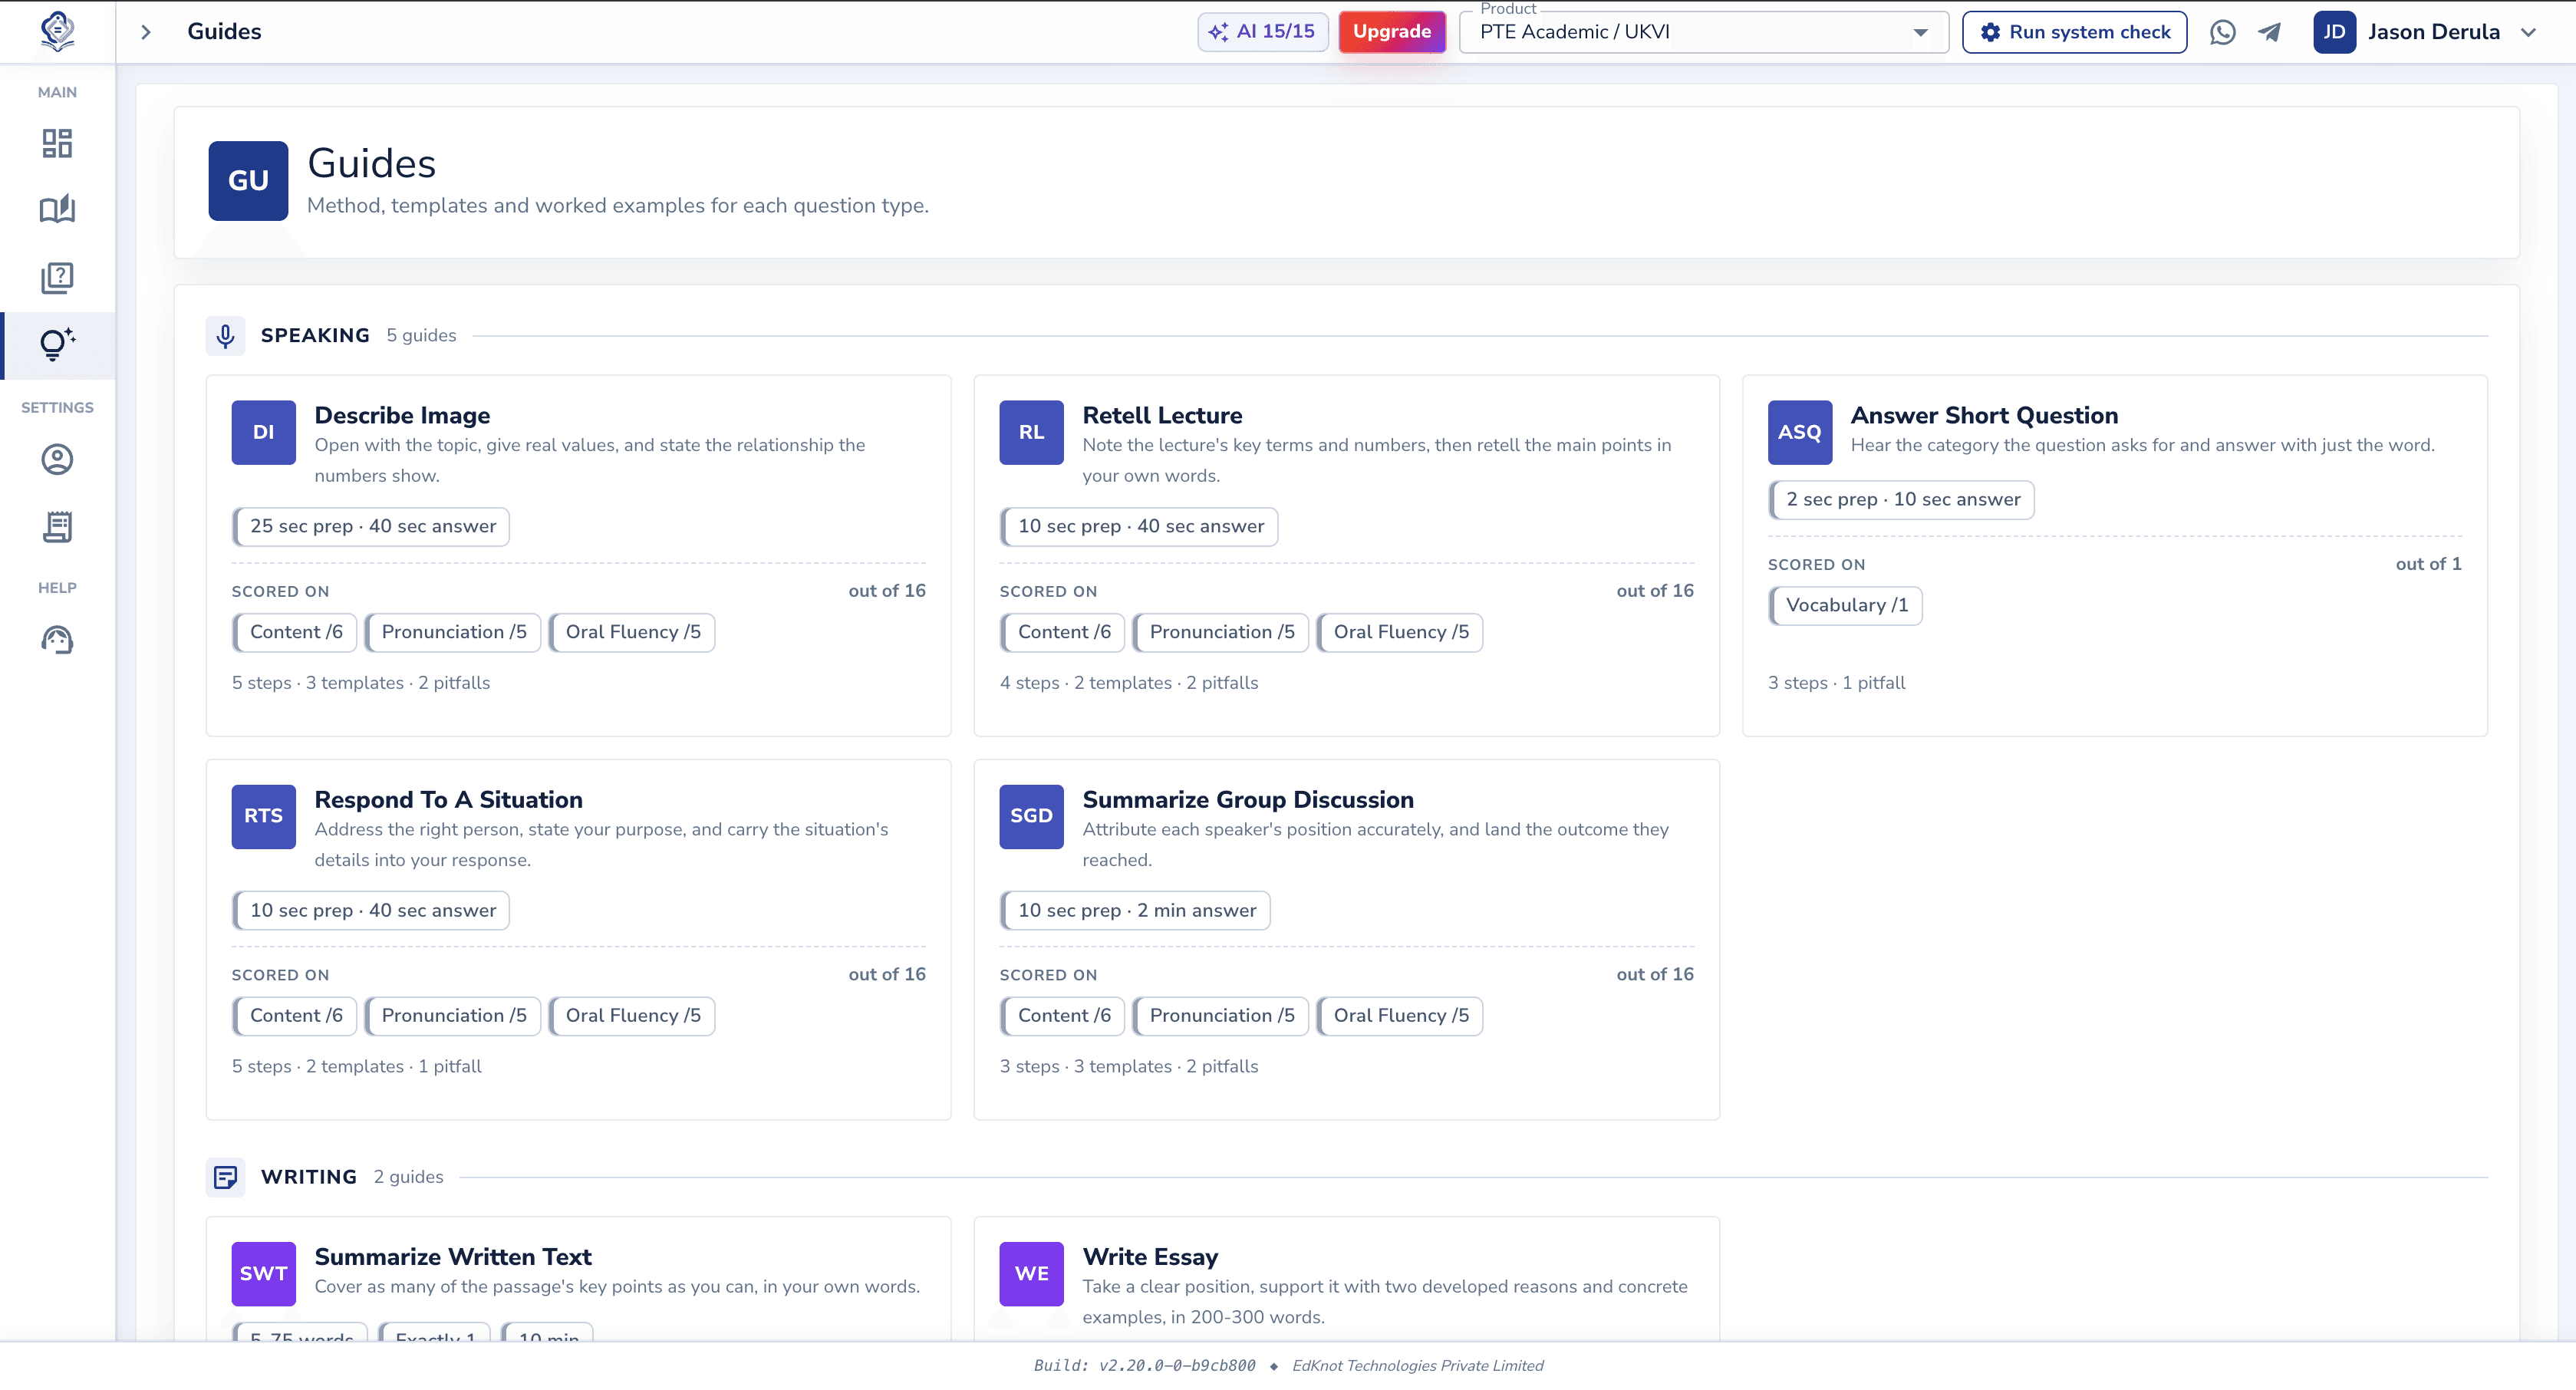2576x1390 pixels.
Task: Click the WE badge on Write Essay
Action: click(1031, 1273)
